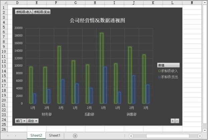The image size is (208, 140).
Task: Click the green 收入 bar for 销售部 3月
Action: coord(144,79)
